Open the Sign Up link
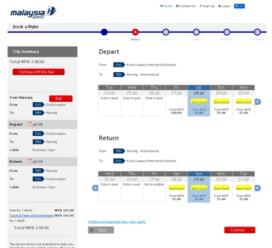Screen dimensions: 272x248 207,6
